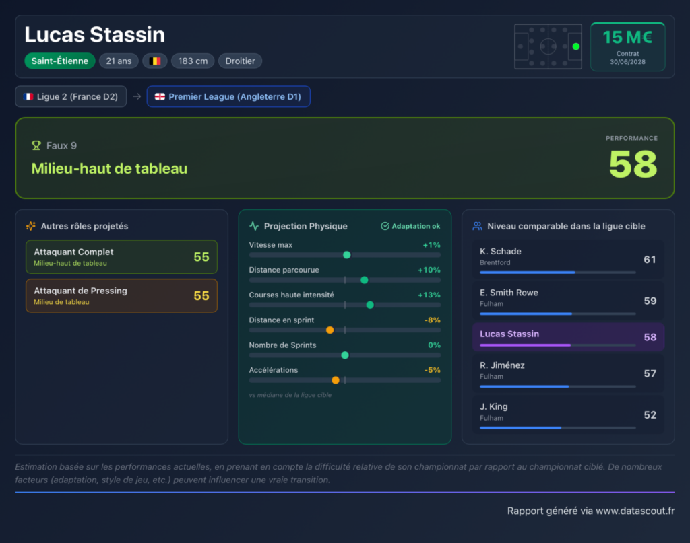Select the highlighted Lucas Stassin row
Image resolution: width=690 pixels, height=543 pixels.
(x=568, y=337)
